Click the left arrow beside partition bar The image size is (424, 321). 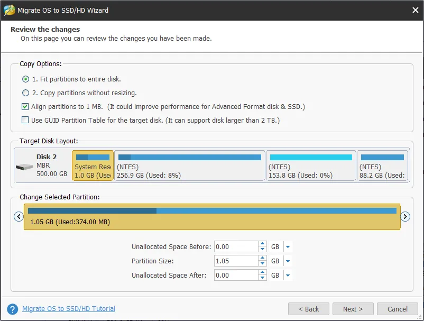[19, 216]
